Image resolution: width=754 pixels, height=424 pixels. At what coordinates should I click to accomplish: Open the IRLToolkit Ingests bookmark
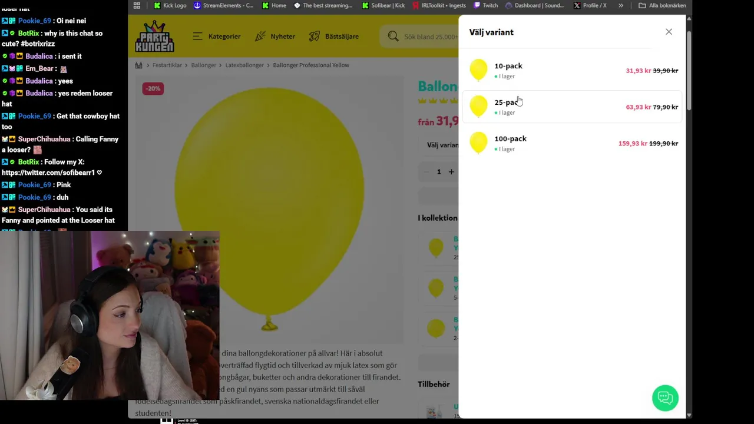click(x=439, y=5)
